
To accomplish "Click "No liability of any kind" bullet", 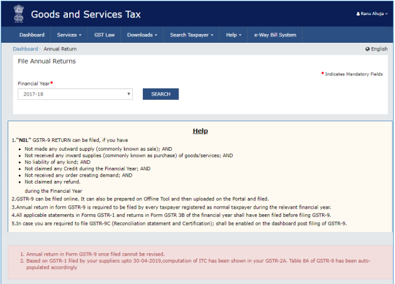I will (x=57, y=162).
